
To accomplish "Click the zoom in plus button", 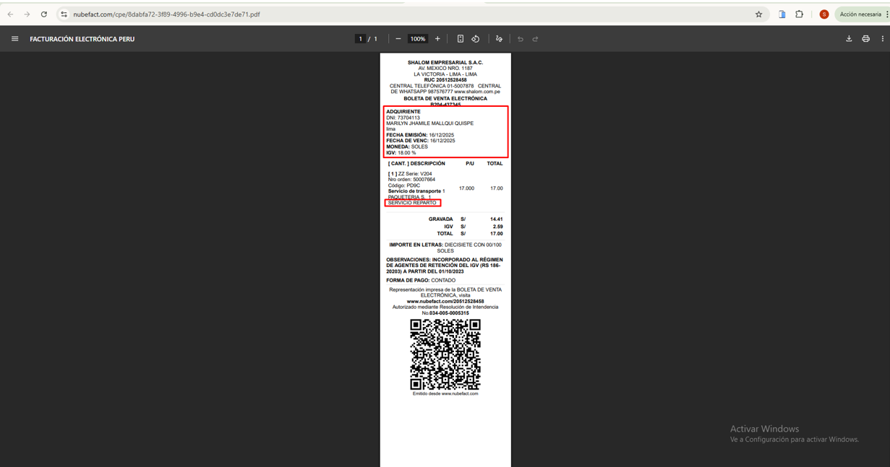I will click(x=437, y=39).
